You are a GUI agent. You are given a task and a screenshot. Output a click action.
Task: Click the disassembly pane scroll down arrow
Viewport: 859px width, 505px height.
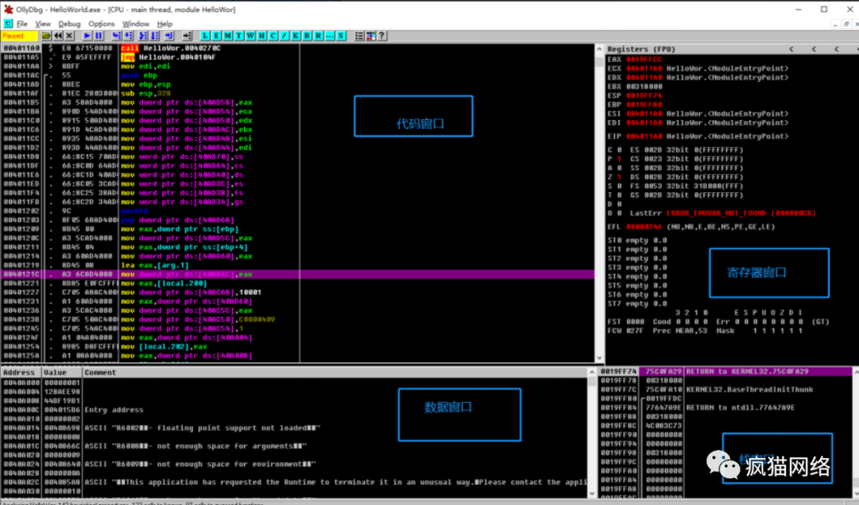click(x=600, y=358)
